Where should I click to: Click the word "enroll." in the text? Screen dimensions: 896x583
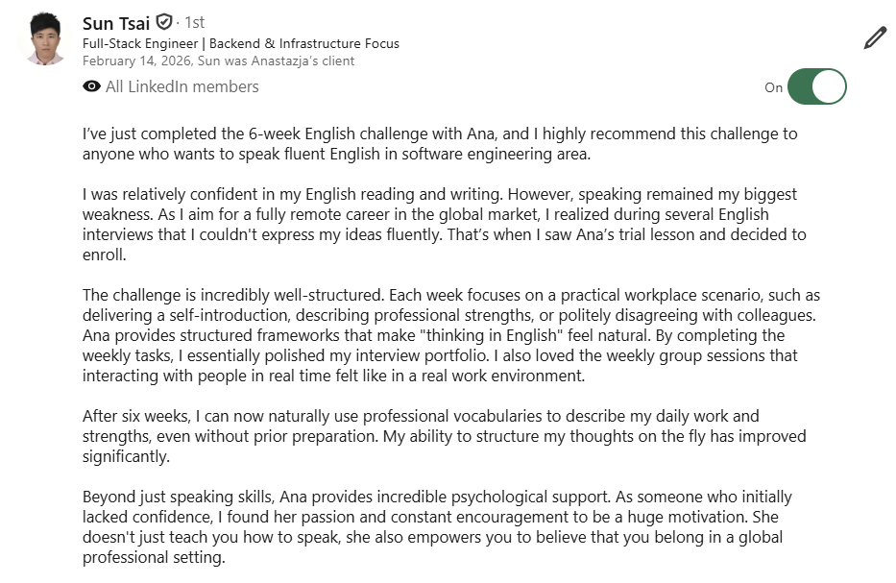(x=104, y=255)
